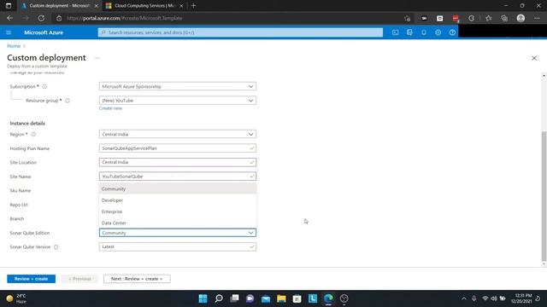The width and height of the screenshot is (547, 307).
Task: Show info tooltip for Sonar Qube Version
Action: [56, 246]
